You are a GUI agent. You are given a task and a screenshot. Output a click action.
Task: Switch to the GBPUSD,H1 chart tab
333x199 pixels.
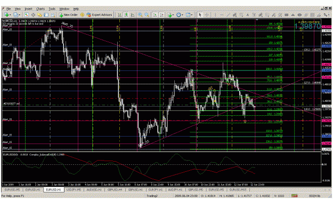(x=135, y=189)
